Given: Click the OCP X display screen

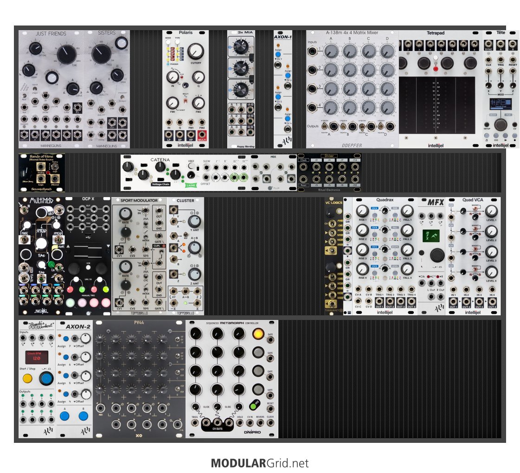Looking at the screenshot, I should tap(88, 251).
